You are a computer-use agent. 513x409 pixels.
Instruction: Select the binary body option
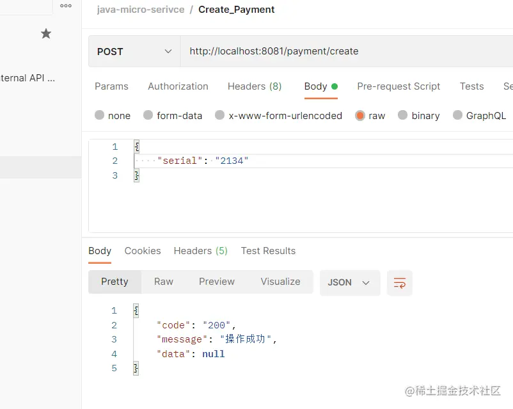point(403,115)
